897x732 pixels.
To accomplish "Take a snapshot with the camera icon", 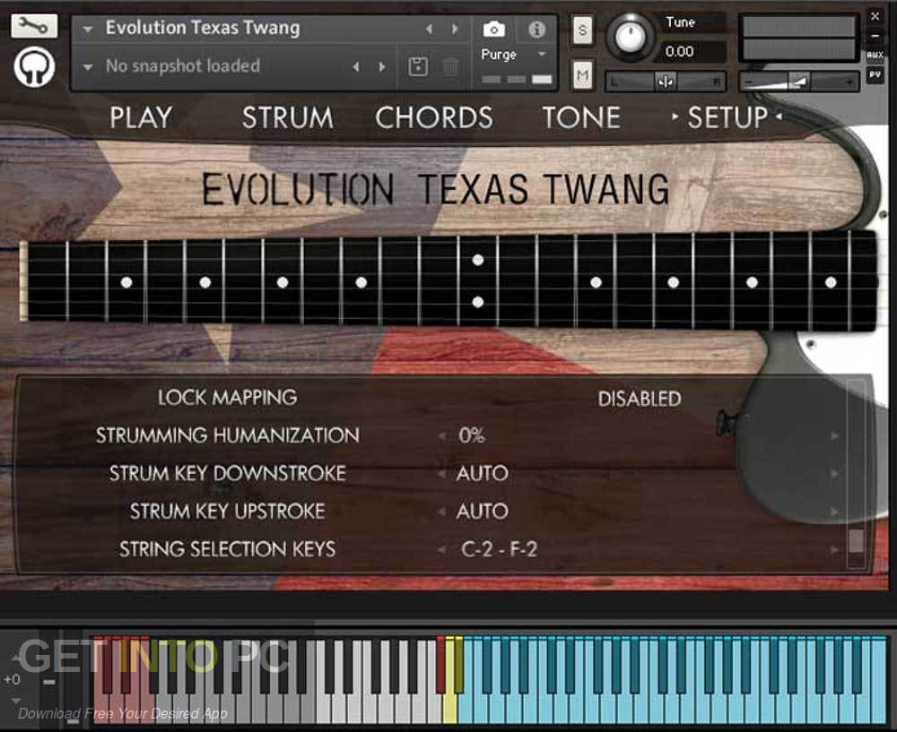I will (x=493, y=30).
